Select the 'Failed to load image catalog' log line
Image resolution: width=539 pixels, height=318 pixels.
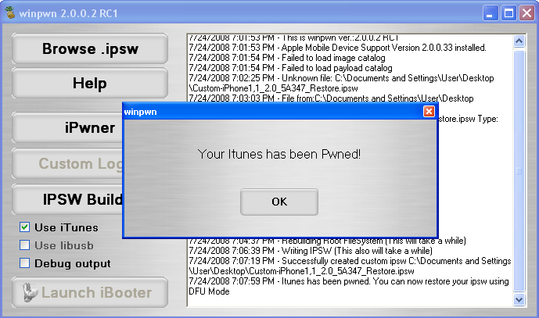click(x=287, y=58)
